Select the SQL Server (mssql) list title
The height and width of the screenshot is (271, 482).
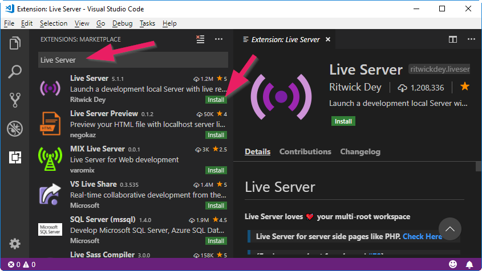(x=103, y=219)
